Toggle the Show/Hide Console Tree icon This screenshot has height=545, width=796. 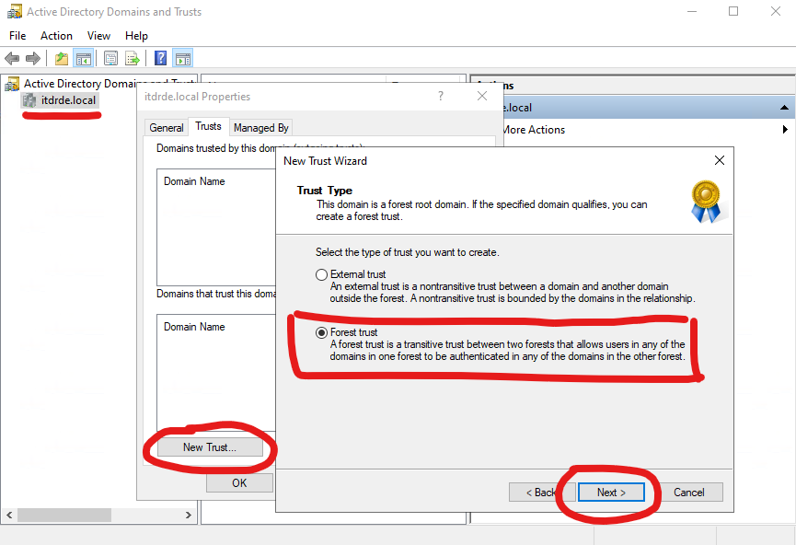click(83, 58)
